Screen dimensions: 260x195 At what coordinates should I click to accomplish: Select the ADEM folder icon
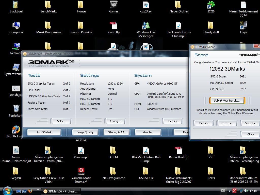click(x=113, y=153)
